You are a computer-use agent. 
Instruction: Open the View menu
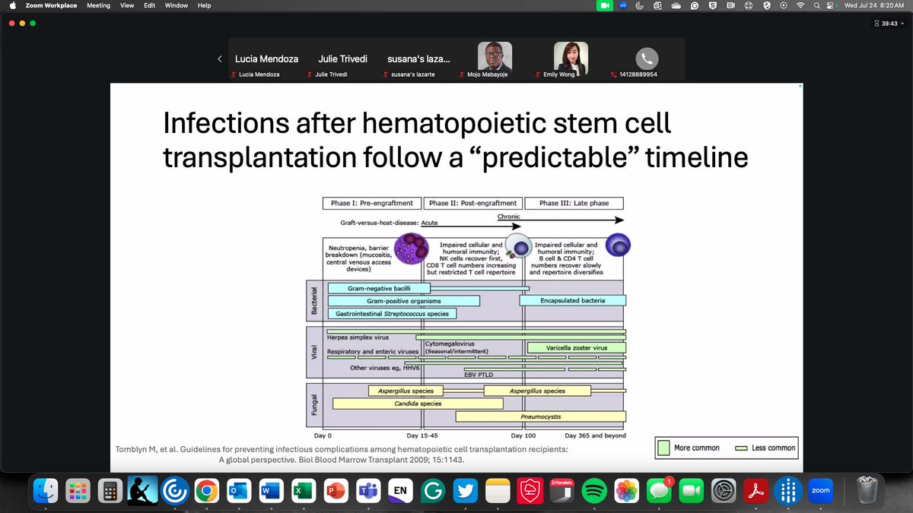[127, 5]
